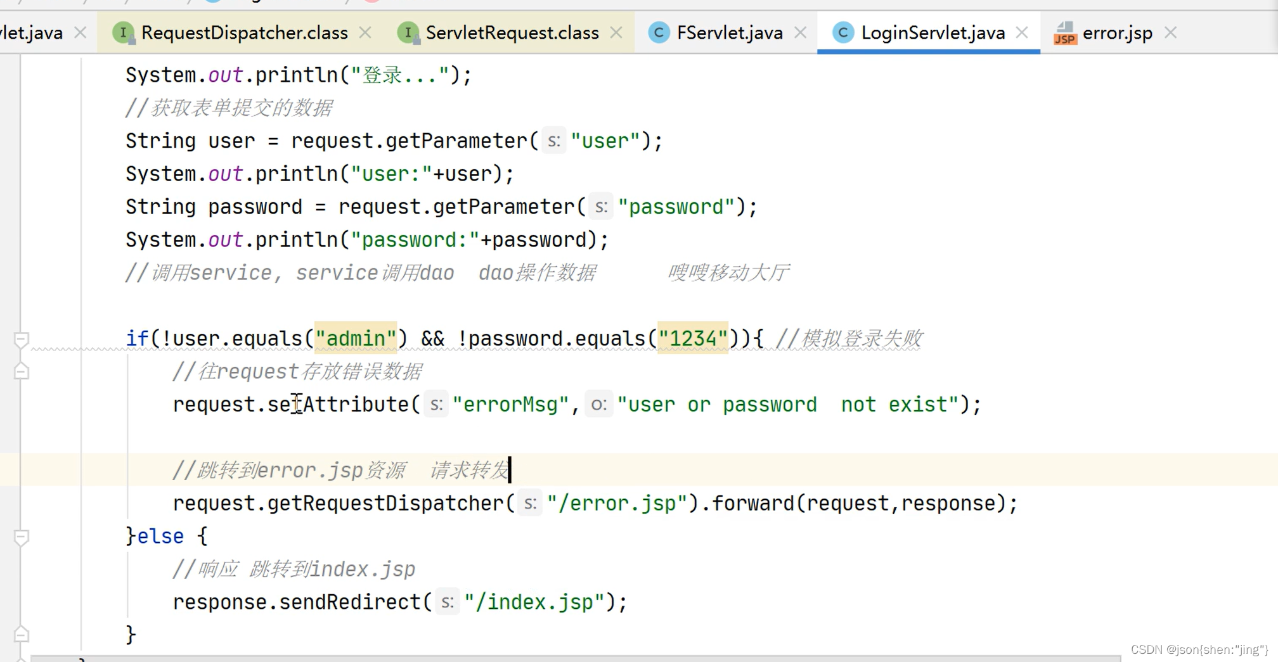Collapse the else code block fold marker

tap(21, 536)
